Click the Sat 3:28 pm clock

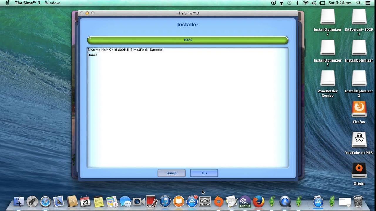tap(340, 3)
